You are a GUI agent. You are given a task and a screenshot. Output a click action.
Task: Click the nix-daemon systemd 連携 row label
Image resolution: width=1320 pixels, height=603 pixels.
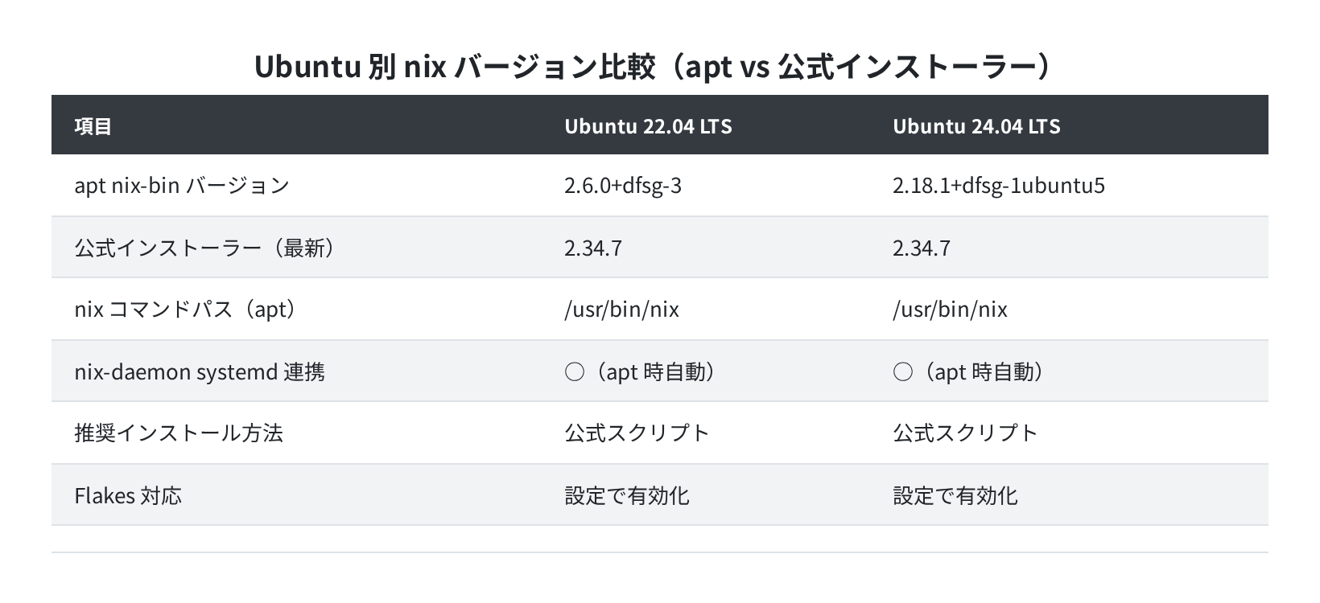pos(200,371)
